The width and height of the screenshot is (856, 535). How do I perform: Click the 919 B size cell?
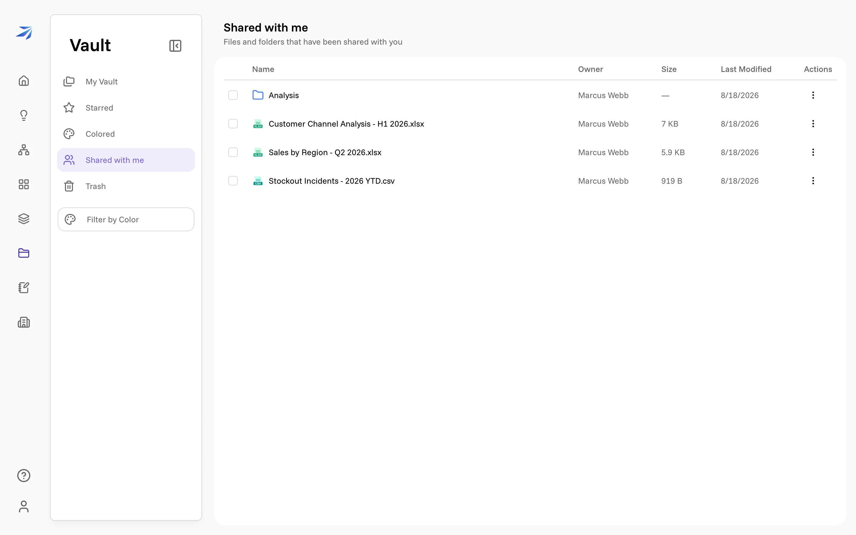coord(672,181)
